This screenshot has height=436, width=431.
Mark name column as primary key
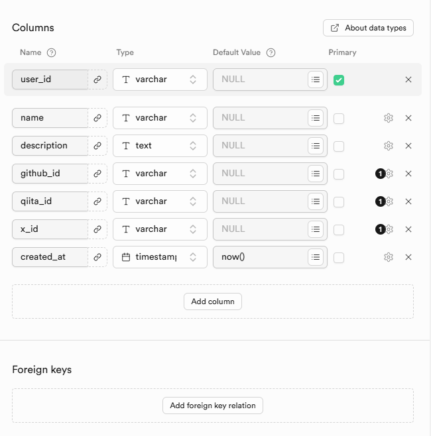point(339,119)
